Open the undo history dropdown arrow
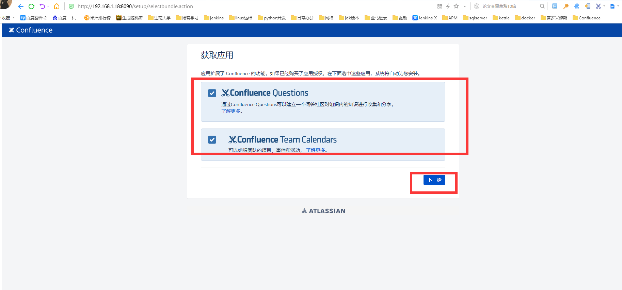The width and height of the screenshot is (622, 290). coord(48,6)
